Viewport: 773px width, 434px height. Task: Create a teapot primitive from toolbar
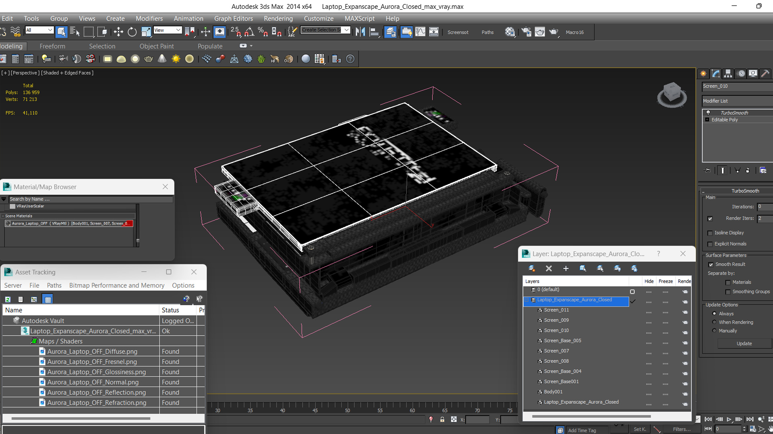149,59
